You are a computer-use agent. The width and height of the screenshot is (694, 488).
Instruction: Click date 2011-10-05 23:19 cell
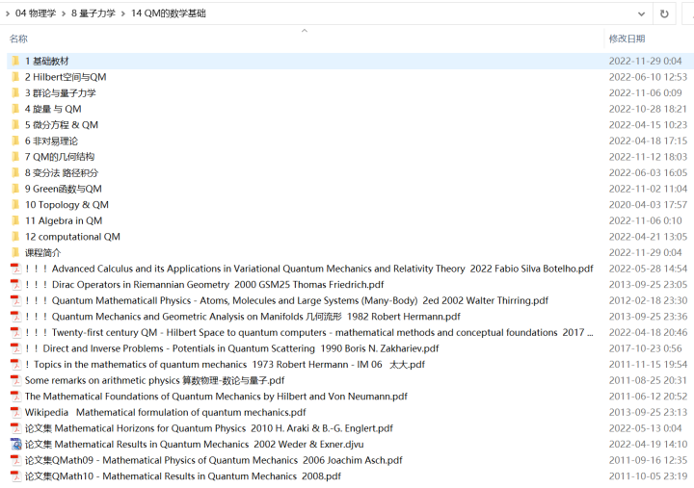coord(648,476)
